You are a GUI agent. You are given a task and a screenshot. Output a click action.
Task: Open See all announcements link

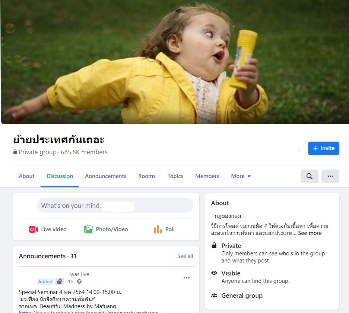pyautogui.click(x=185, y=256)
